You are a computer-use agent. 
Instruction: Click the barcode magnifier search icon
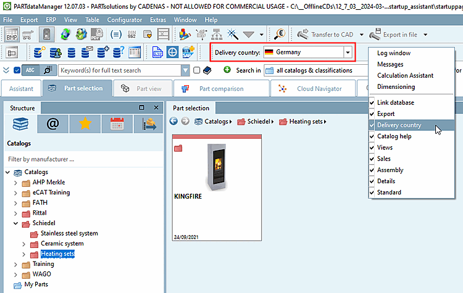coord(48,70)
